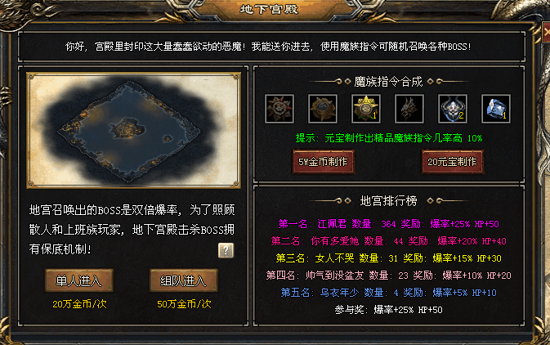Image resolution: width=550 pixels, height=345 pixels.
Task: Select the blue-gem bronze medal icon
Action: point(323,109)
